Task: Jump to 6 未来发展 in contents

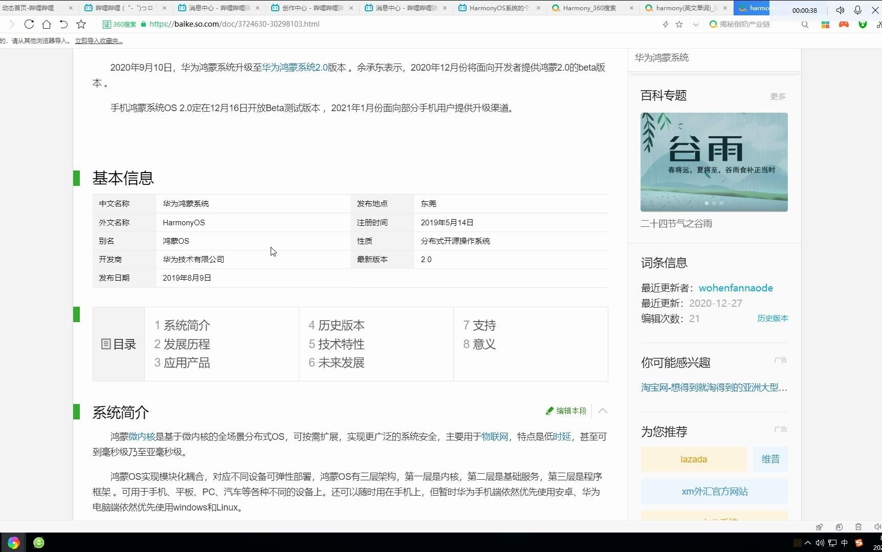Action: (x=337, y=363)
